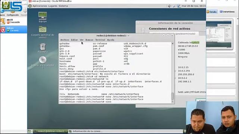Screen dimensions: 239x134
Task: Click the last terminal prompt line with nano
Action: click(x=86, y=102)
